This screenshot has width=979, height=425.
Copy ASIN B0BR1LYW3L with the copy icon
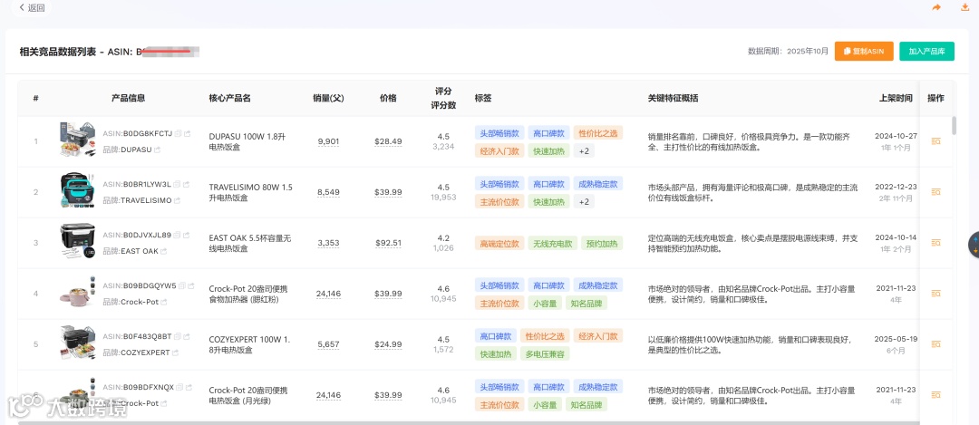[178, 184]
